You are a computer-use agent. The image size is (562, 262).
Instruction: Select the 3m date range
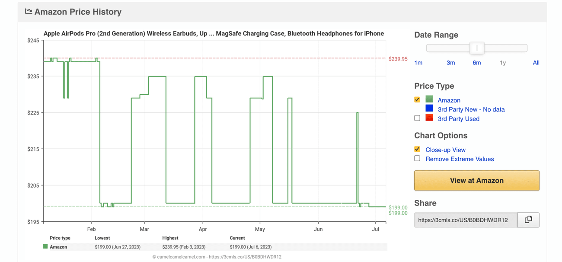450,63
